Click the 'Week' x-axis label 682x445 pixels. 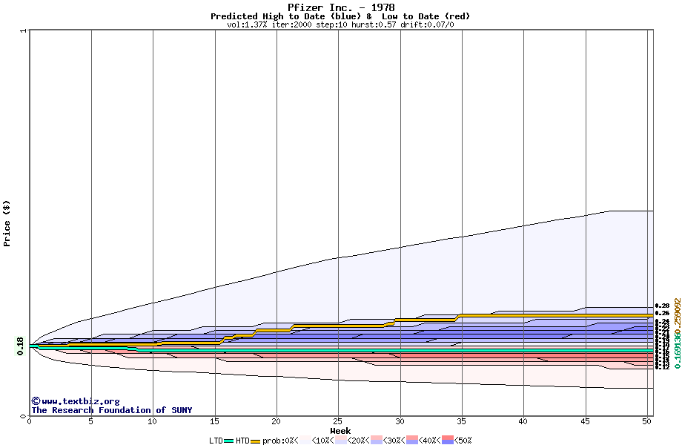click(340, 431)
